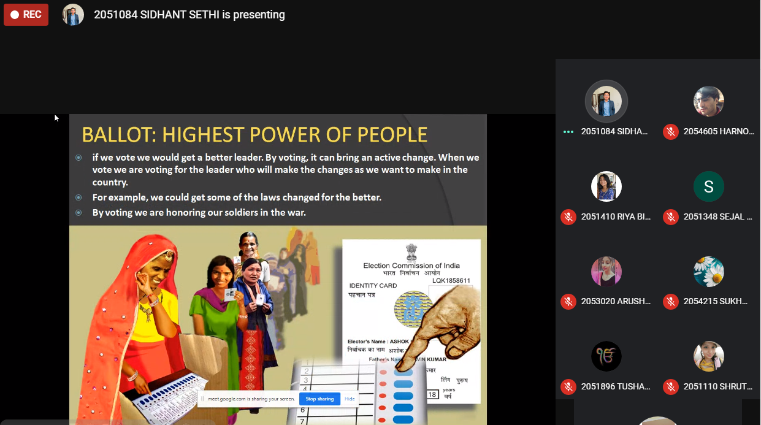Select the green 'S' avatar of 2051348 SEJAL
The width and height of the screenshot is (761, 425).
[x=709, y=186]
